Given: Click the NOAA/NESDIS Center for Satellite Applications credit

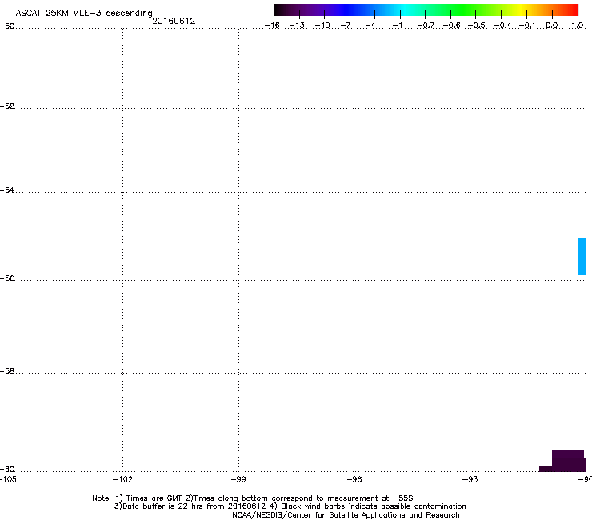Looking at the screenshot, I should point(346,515).
